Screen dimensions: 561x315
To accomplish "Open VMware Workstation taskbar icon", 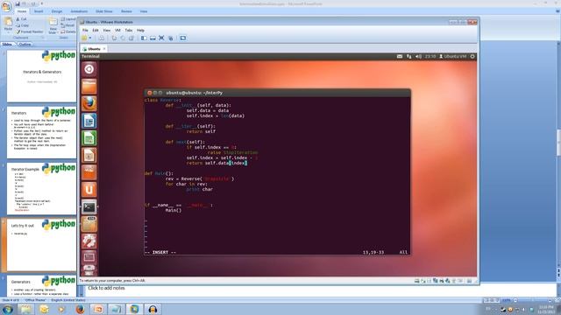I will 134,309.
